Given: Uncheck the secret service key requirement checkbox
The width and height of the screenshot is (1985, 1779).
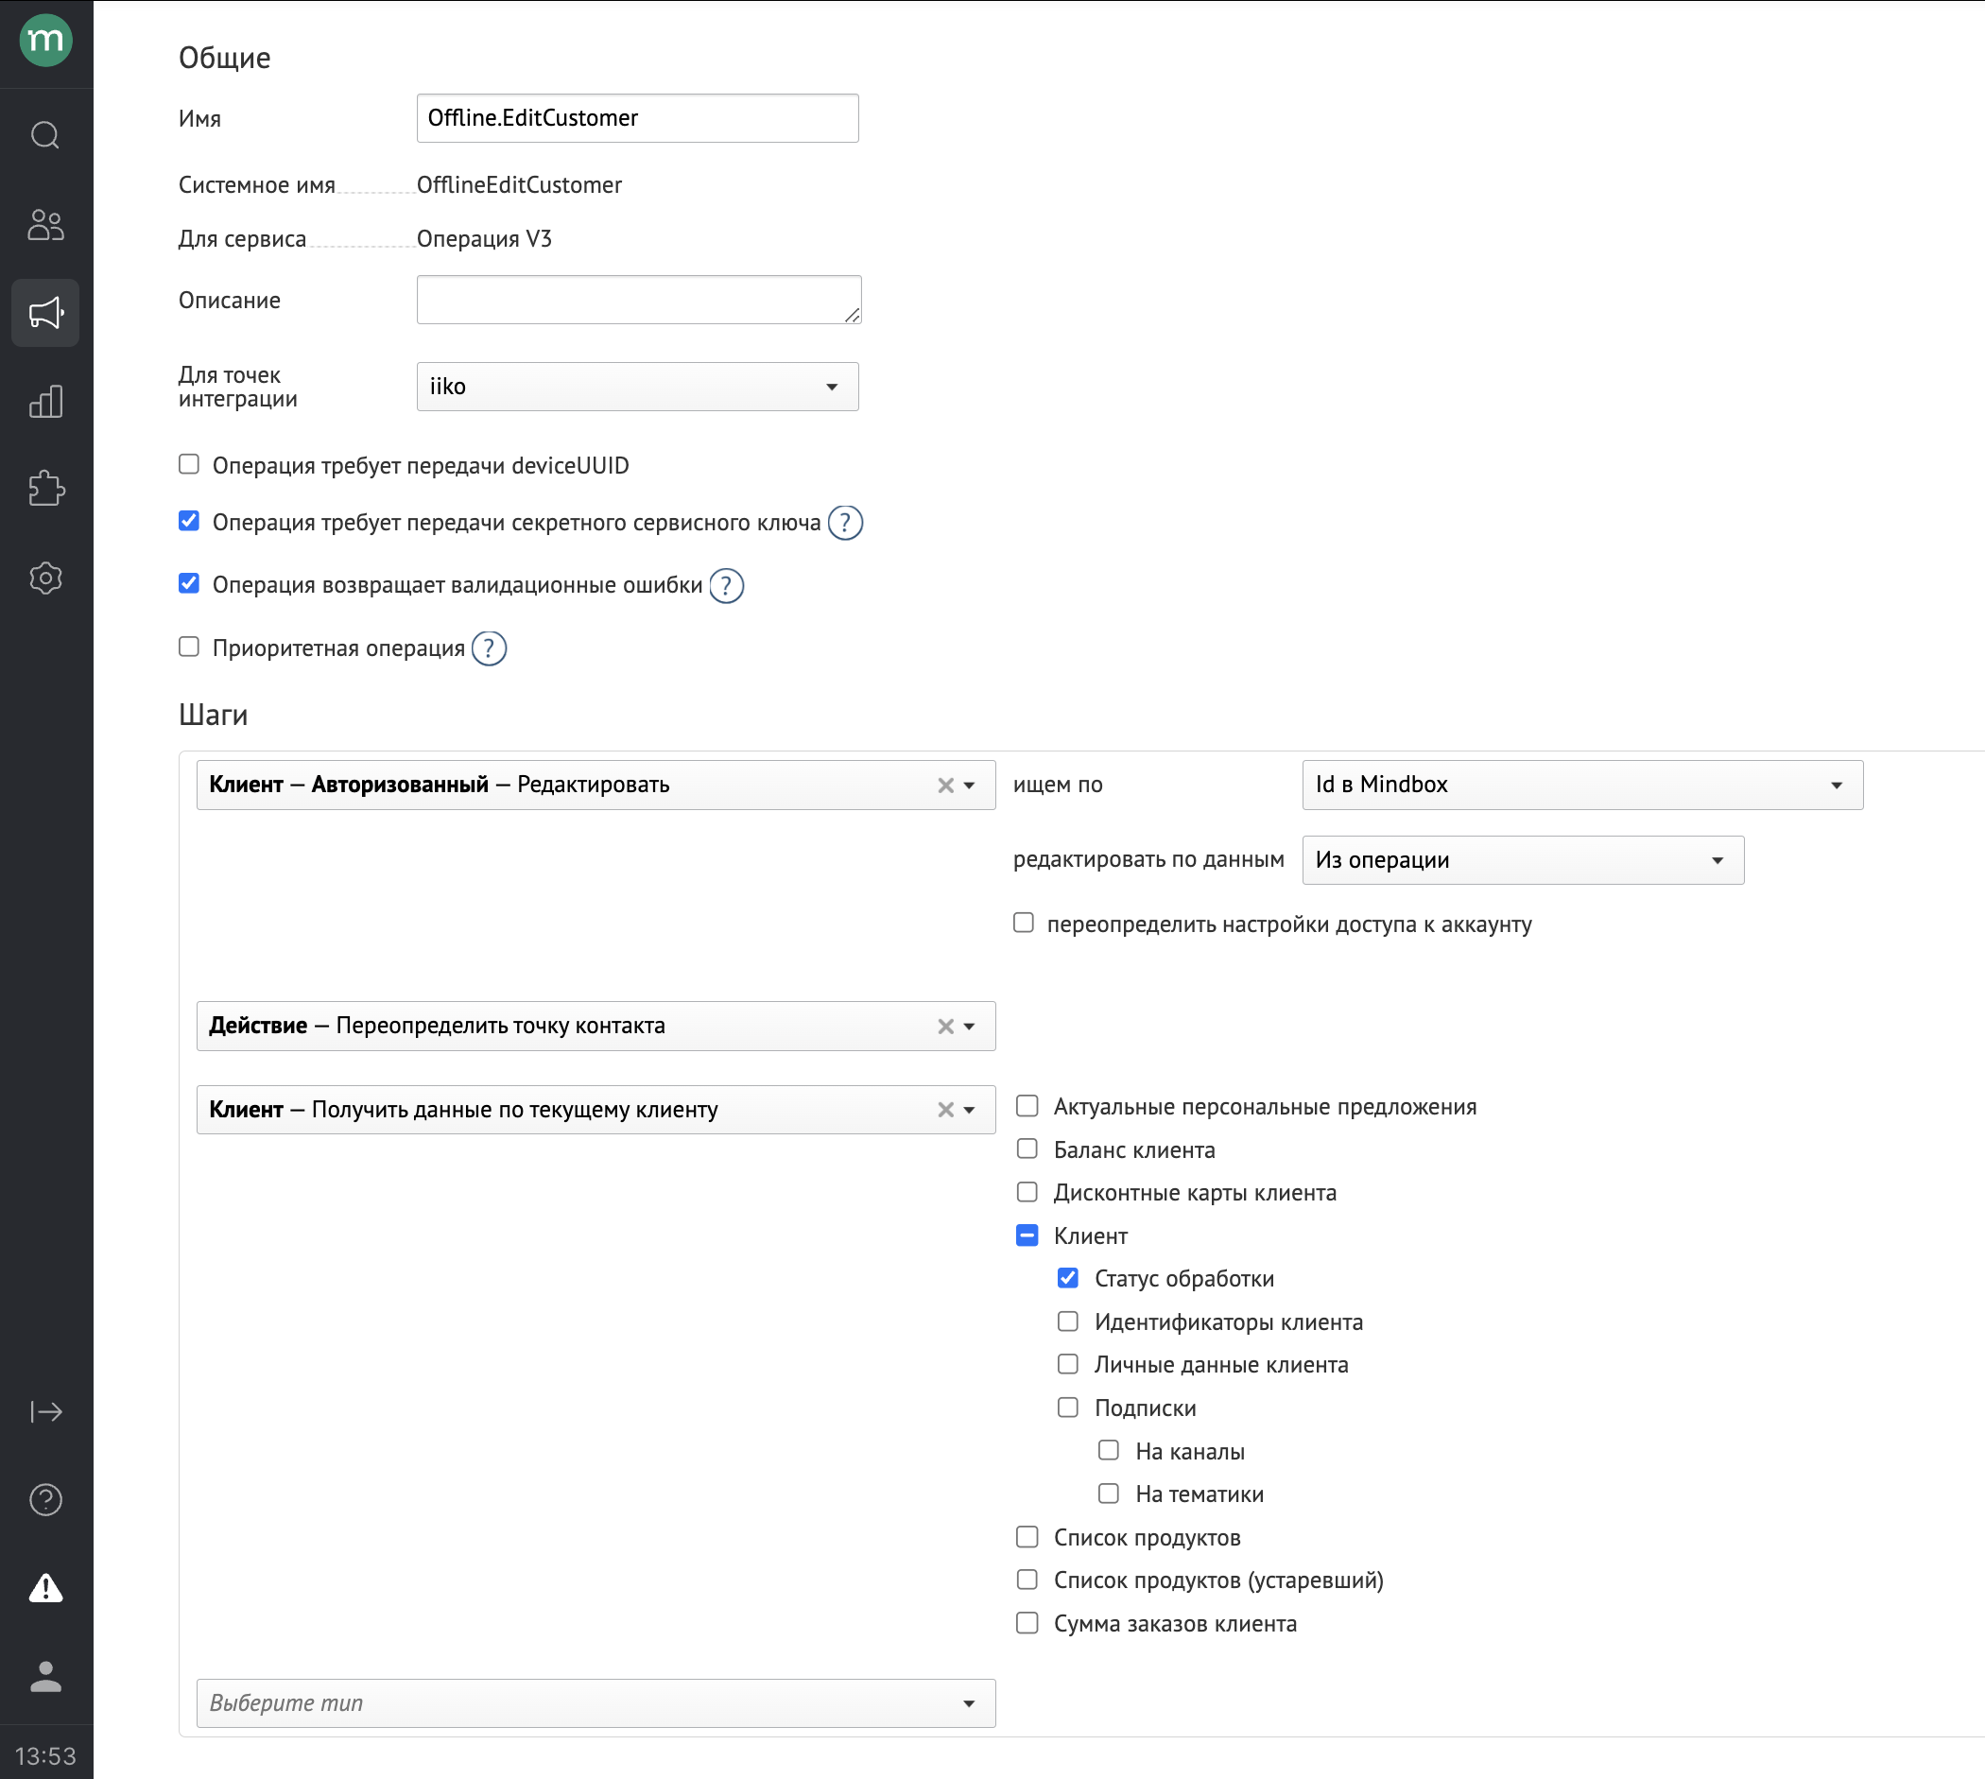Looking at the screenshot, I should point(189,521).
